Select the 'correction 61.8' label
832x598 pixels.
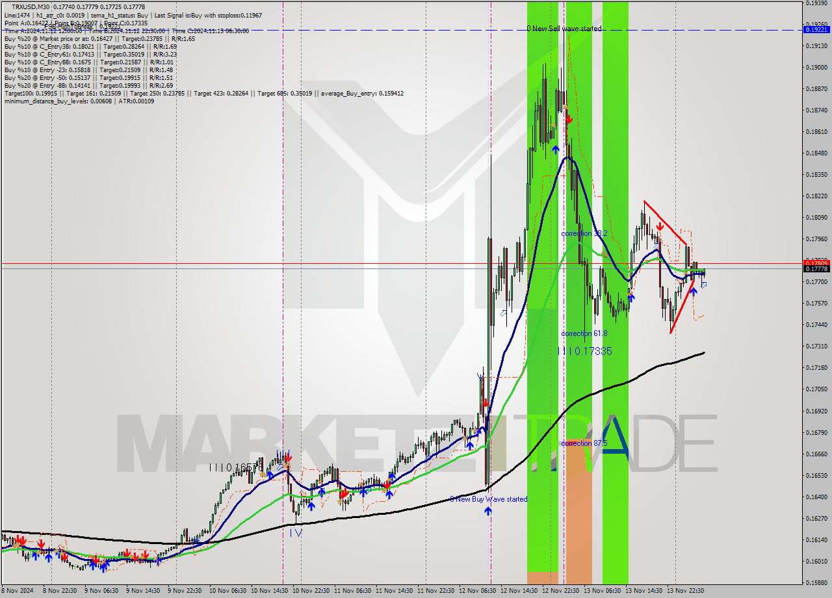coord(584,333)
